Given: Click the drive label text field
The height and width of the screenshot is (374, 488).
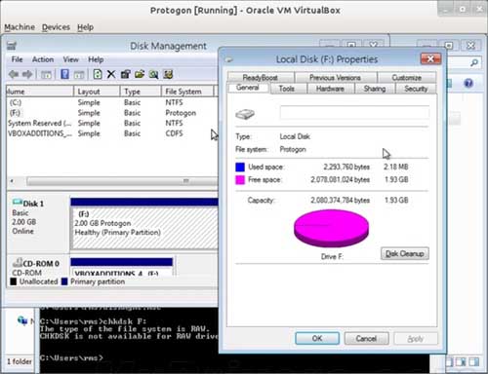Looking at the screenshot, I should pyautogui.click(x=354, y=113).
